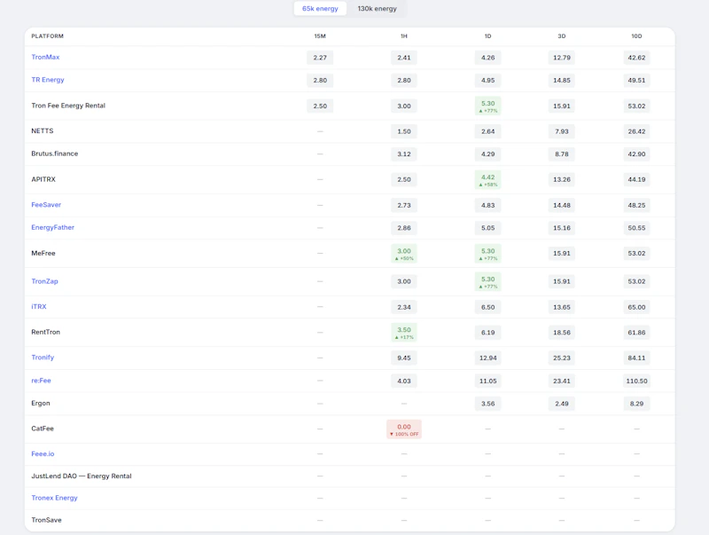
Task: Select TR Energy 1D price 4.95
Action: tap(488, 80)
